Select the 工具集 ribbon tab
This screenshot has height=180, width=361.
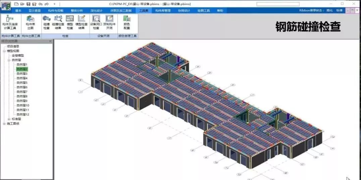click(x=144, y=11)
